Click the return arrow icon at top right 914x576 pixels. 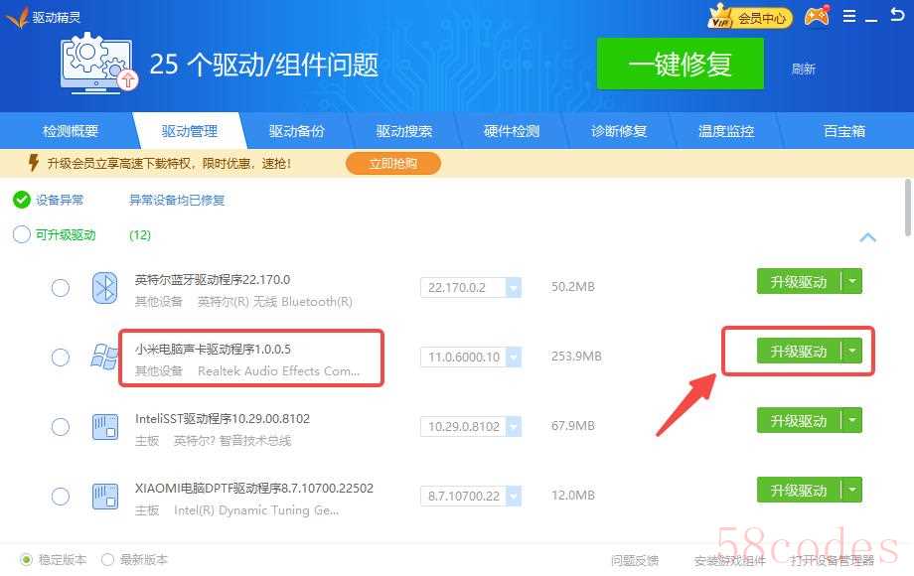[x=897, y=15]
